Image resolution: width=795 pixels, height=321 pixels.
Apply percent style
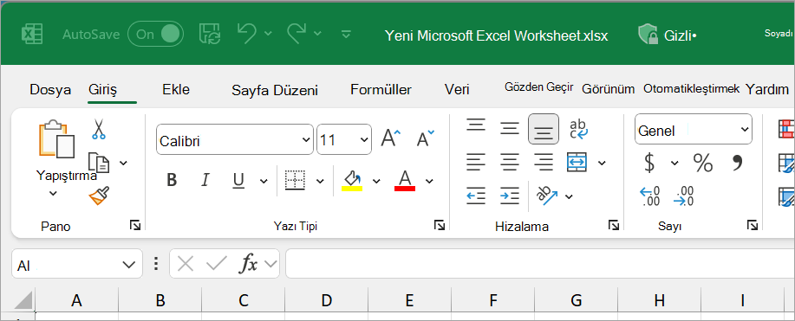click(703, 163)
